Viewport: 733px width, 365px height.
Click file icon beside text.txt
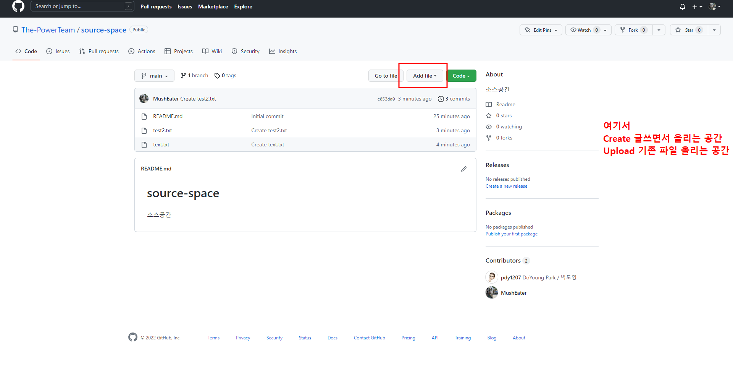(144, 144)
